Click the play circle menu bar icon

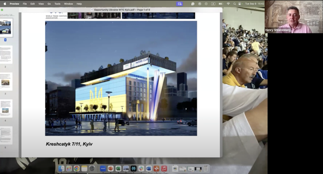[x=206, y=4]
